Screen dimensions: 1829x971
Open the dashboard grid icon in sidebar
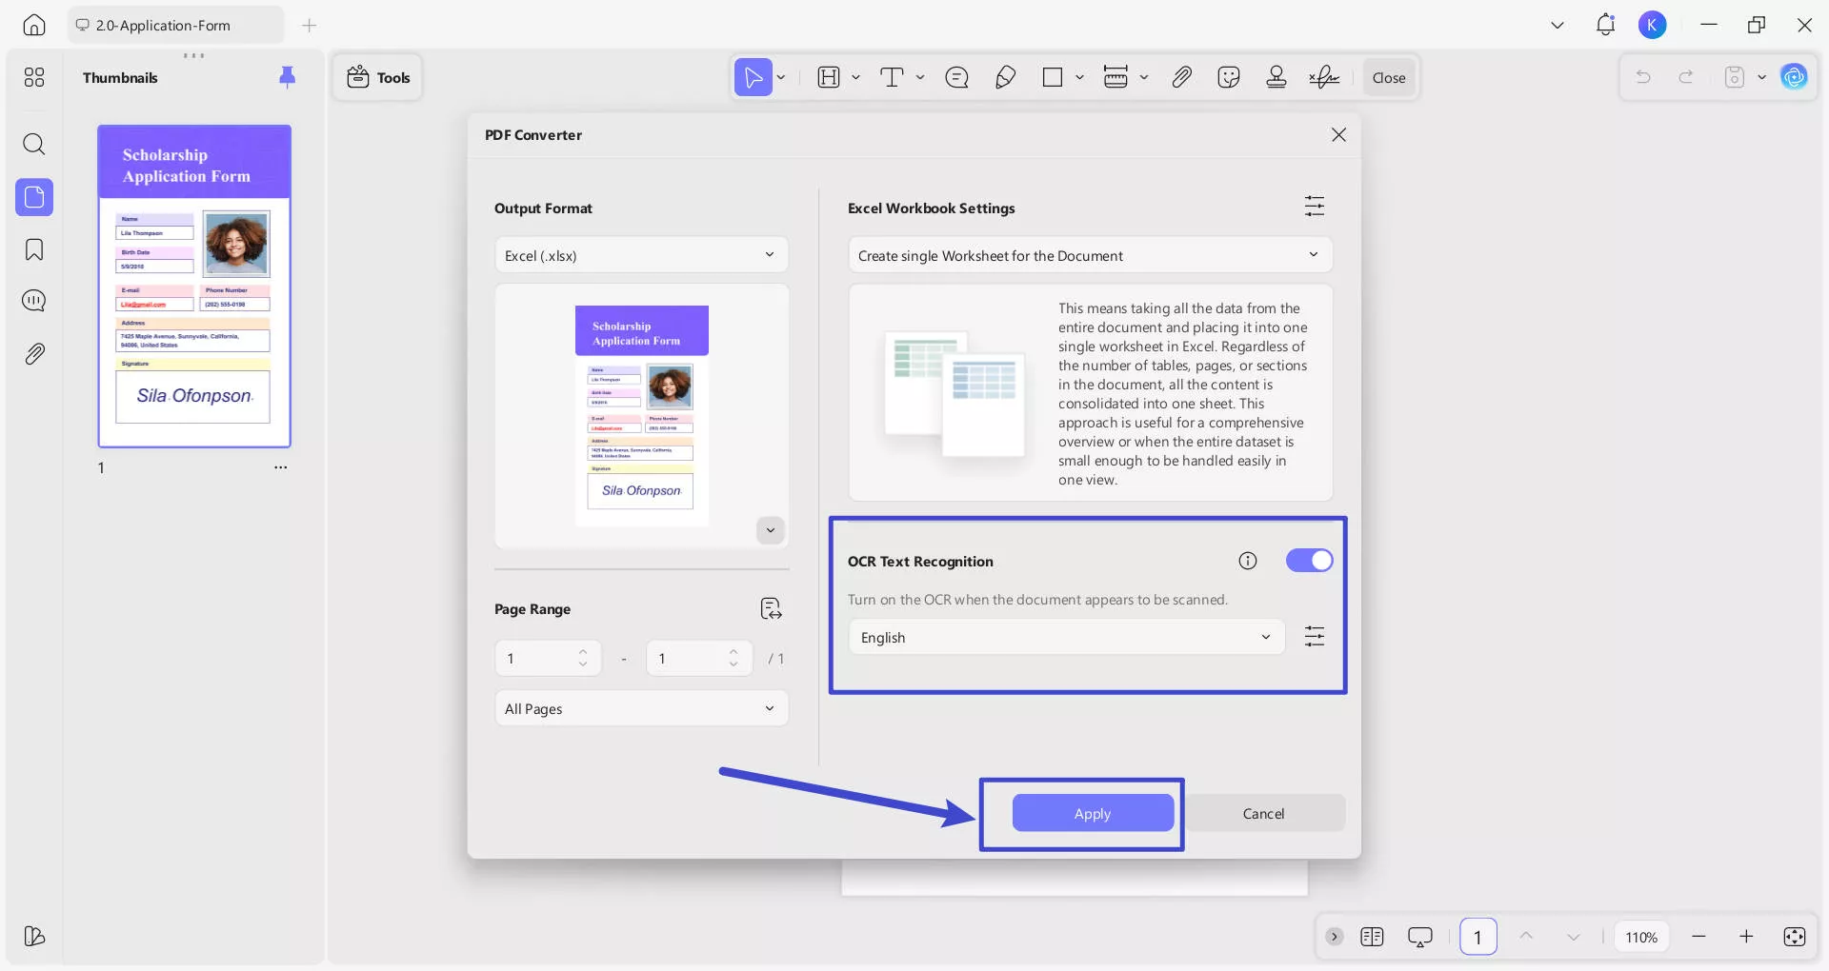[x=34, y=77]
